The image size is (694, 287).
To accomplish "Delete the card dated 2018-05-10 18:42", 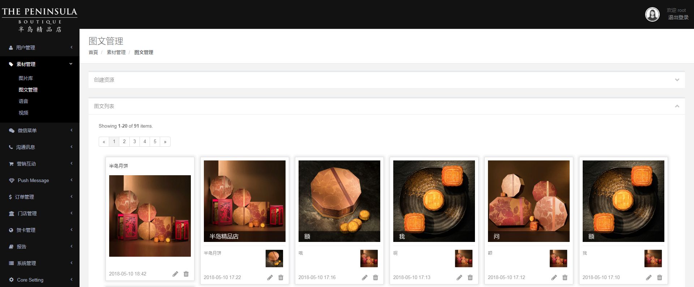I will pyautogui.click(x=186, y=274).
